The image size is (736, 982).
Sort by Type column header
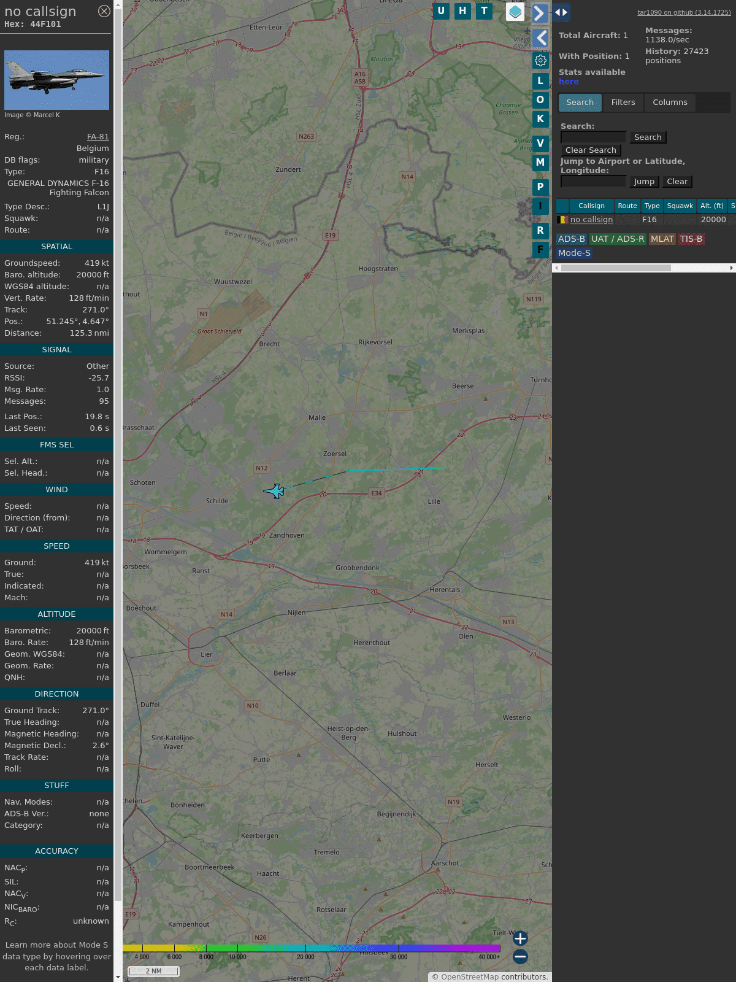[x=652, y=206]
